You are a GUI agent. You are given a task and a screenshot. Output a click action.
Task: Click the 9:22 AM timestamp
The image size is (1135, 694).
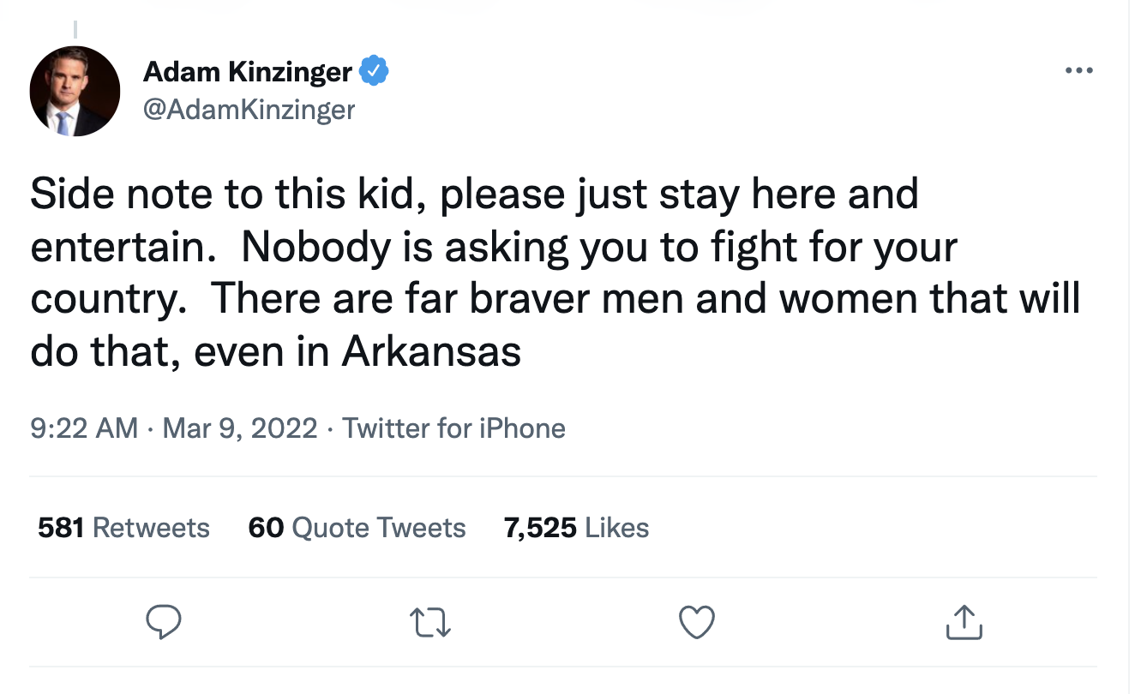(x=83, y=428)
